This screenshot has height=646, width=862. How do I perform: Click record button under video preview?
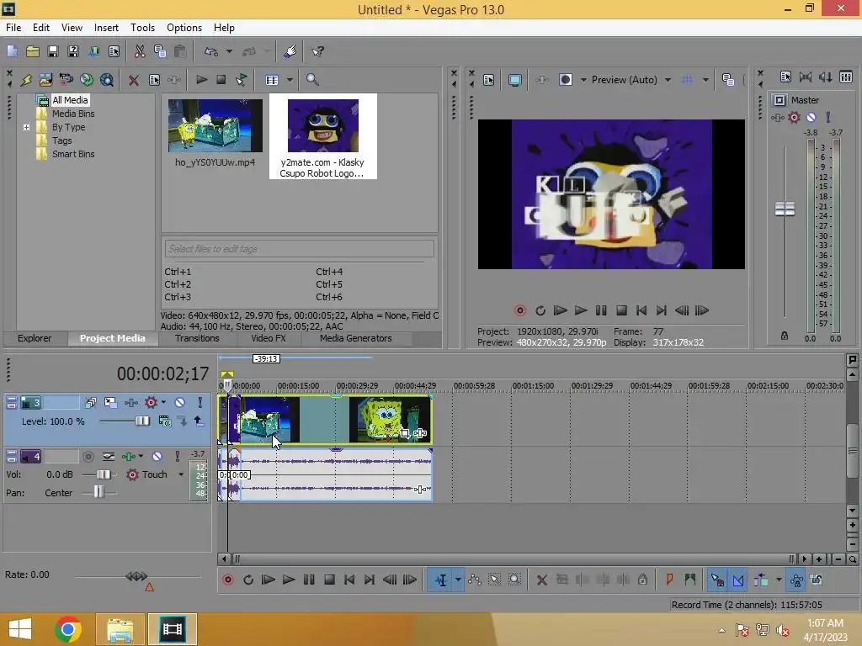519,310
